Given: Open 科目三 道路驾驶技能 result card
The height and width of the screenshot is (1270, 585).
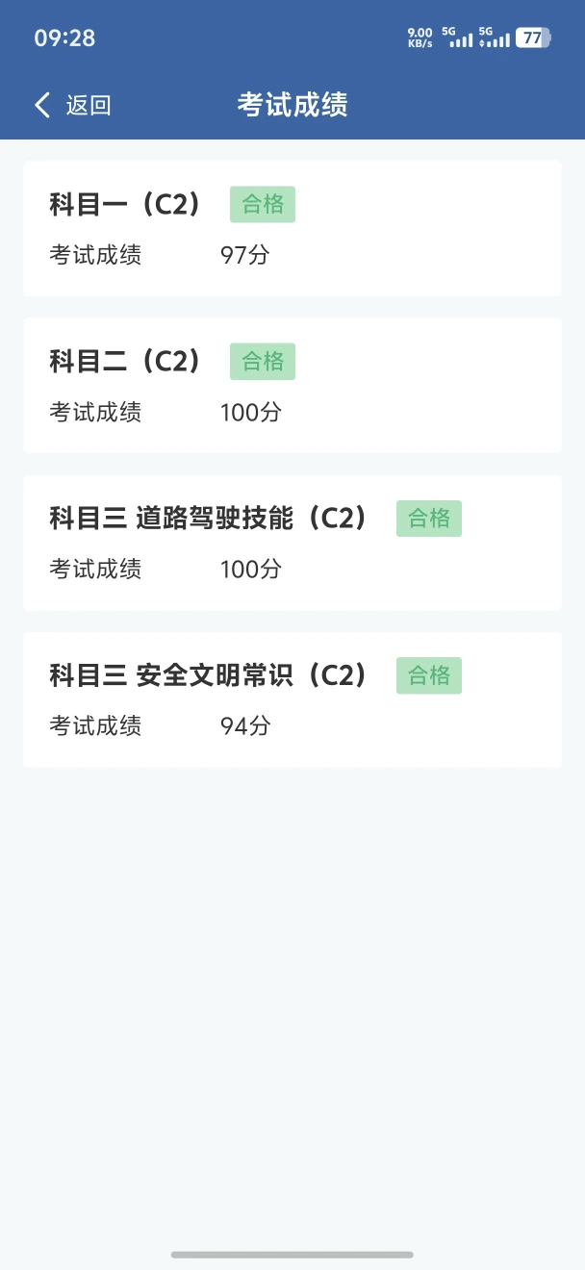Looking at the screenshot, I should [x=292, y=543].
